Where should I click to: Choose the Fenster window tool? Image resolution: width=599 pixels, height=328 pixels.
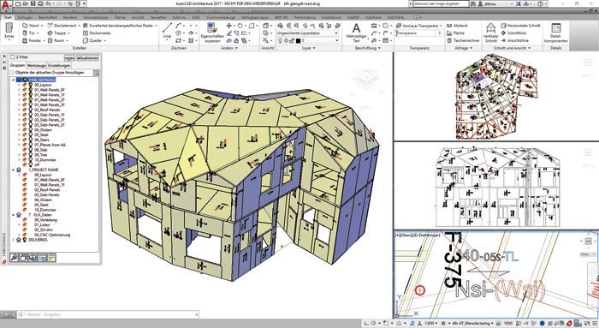tap(32, 40)
